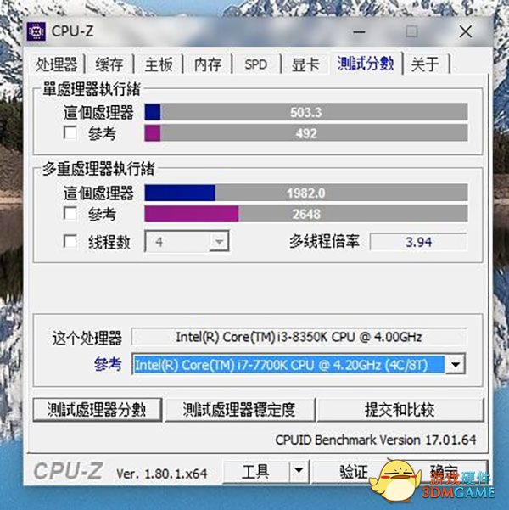
Task: Click the 提交和比较 button
Action: (x=400, y=409)
